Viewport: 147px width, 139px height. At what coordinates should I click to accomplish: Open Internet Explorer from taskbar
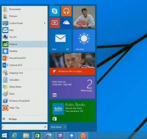[x=15, y=135]
